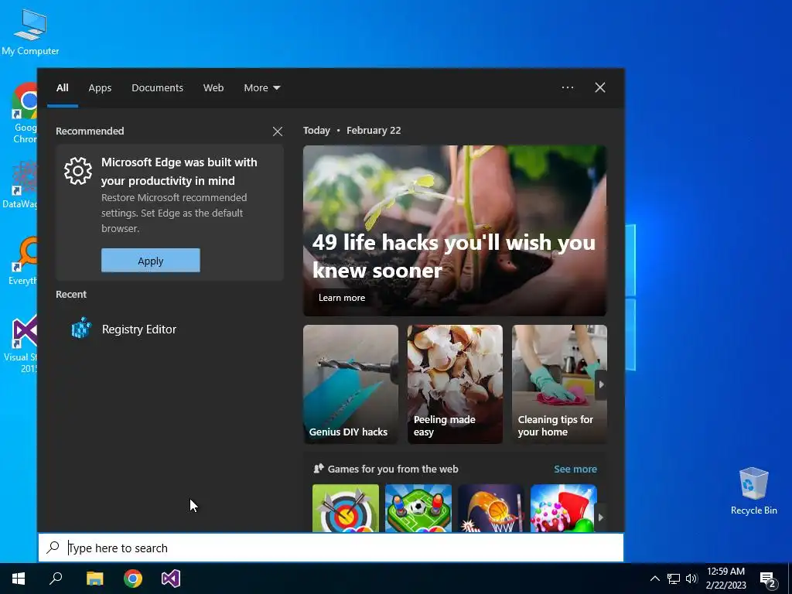The image size is (792, 594).
Task: Open the Windows Start menu
Action: click(19, 579)
